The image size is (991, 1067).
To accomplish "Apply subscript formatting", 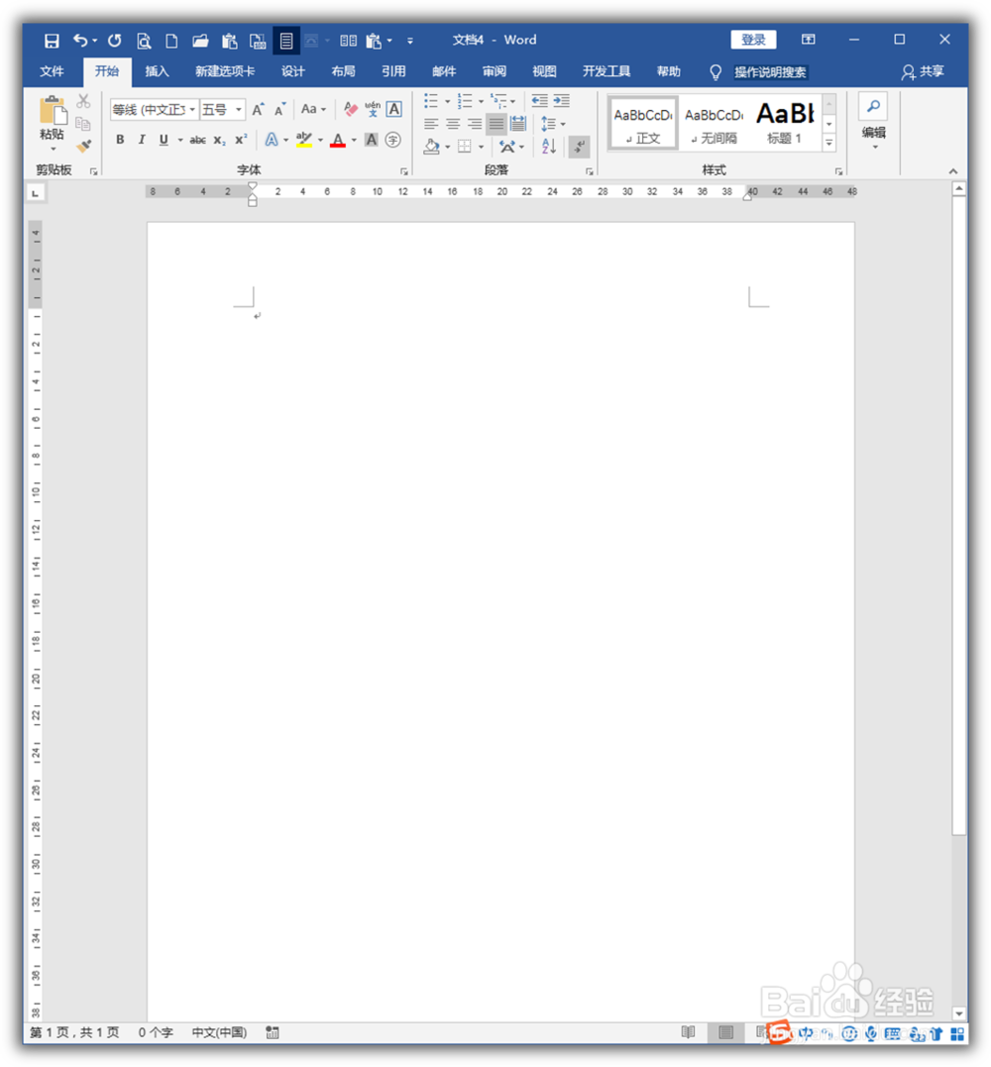I will [x=218, y=140].
